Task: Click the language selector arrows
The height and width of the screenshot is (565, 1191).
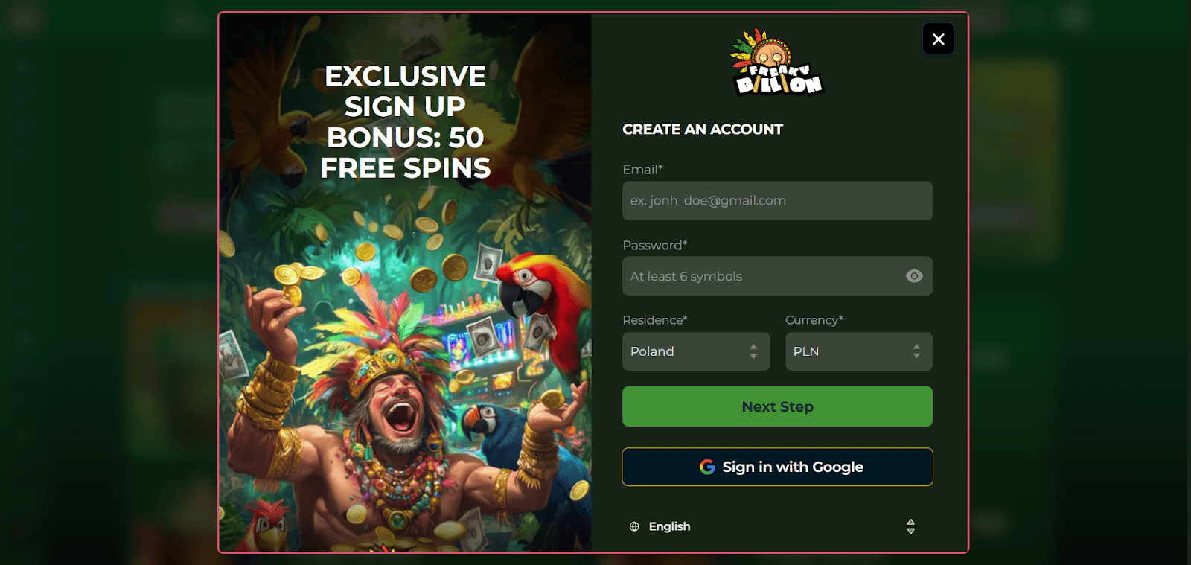Action: 910,526
